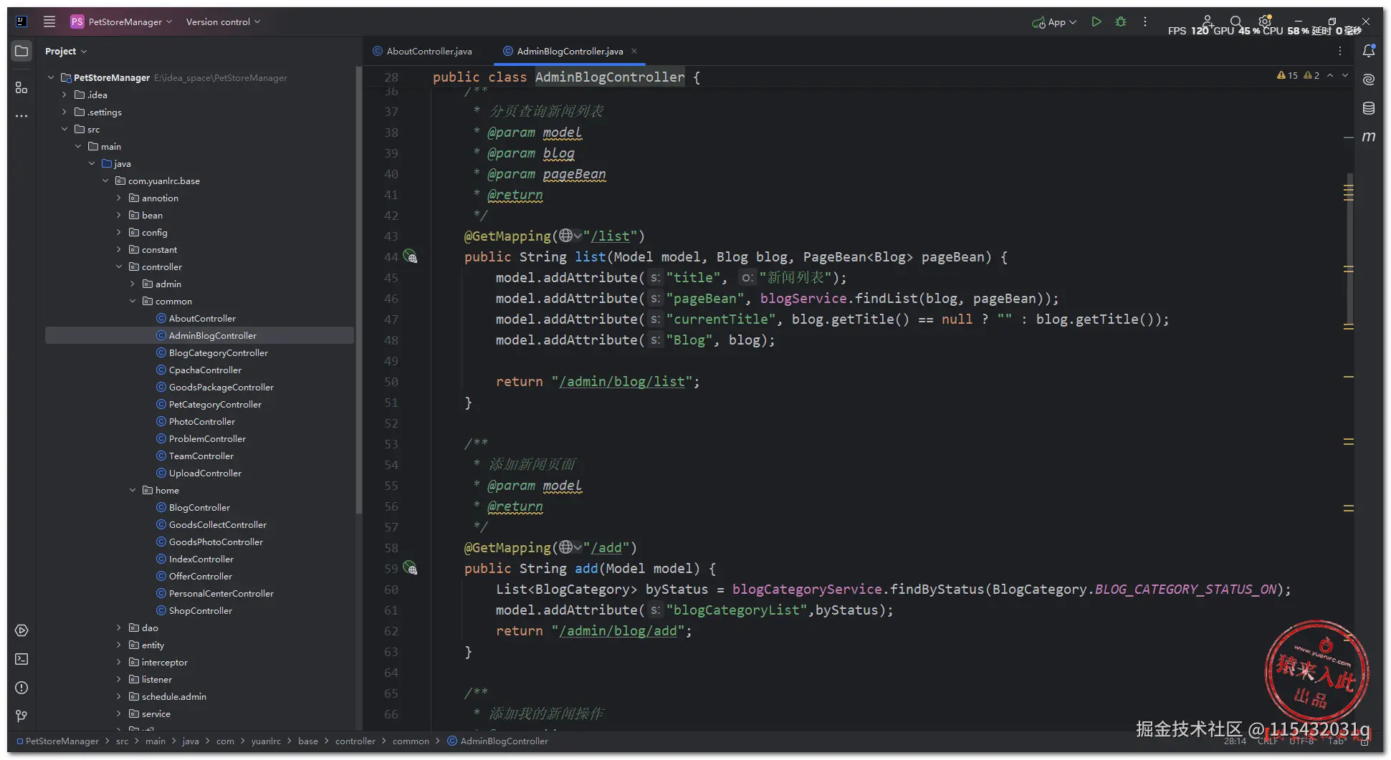
Task: Open the Problems tool window
Action: [21, 688]
